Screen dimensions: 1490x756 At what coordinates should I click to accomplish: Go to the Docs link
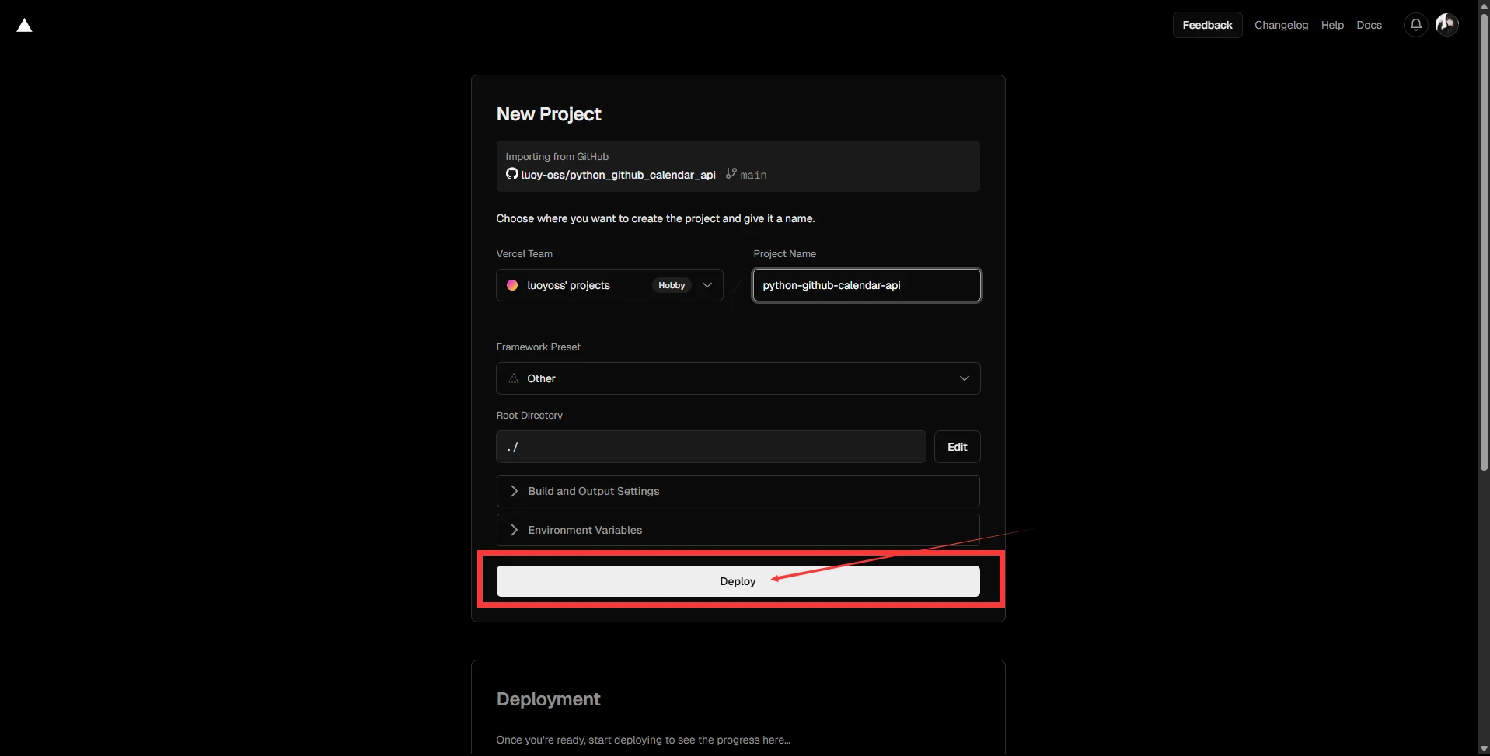point(1369,25)
